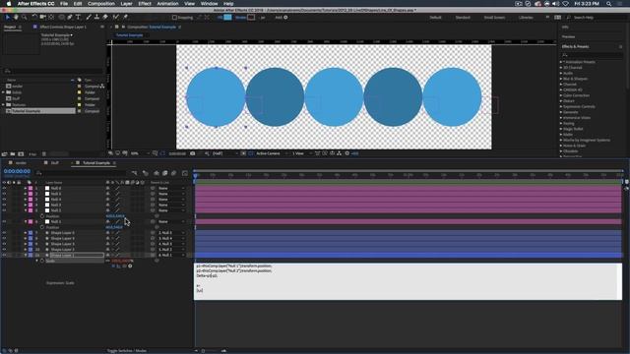
Task: Hide Null 5 layer with eye icon
Action: 4,194
